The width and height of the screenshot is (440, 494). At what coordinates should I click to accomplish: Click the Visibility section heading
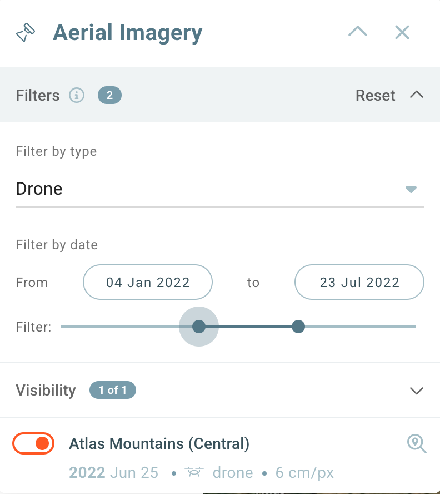pyautogui.click(x=46, y=390)
